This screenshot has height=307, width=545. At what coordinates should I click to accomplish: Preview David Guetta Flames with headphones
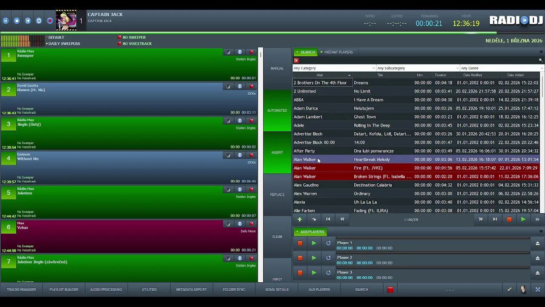(229, 87)
